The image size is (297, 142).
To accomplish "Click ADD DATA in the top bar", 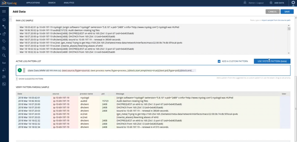I will click(x=279, y=3).
